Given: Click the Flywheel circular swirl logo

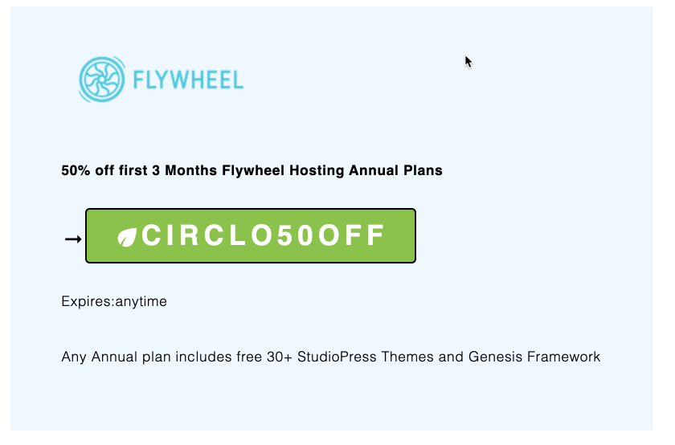Looking at the screenshot, I should (101, 80).
